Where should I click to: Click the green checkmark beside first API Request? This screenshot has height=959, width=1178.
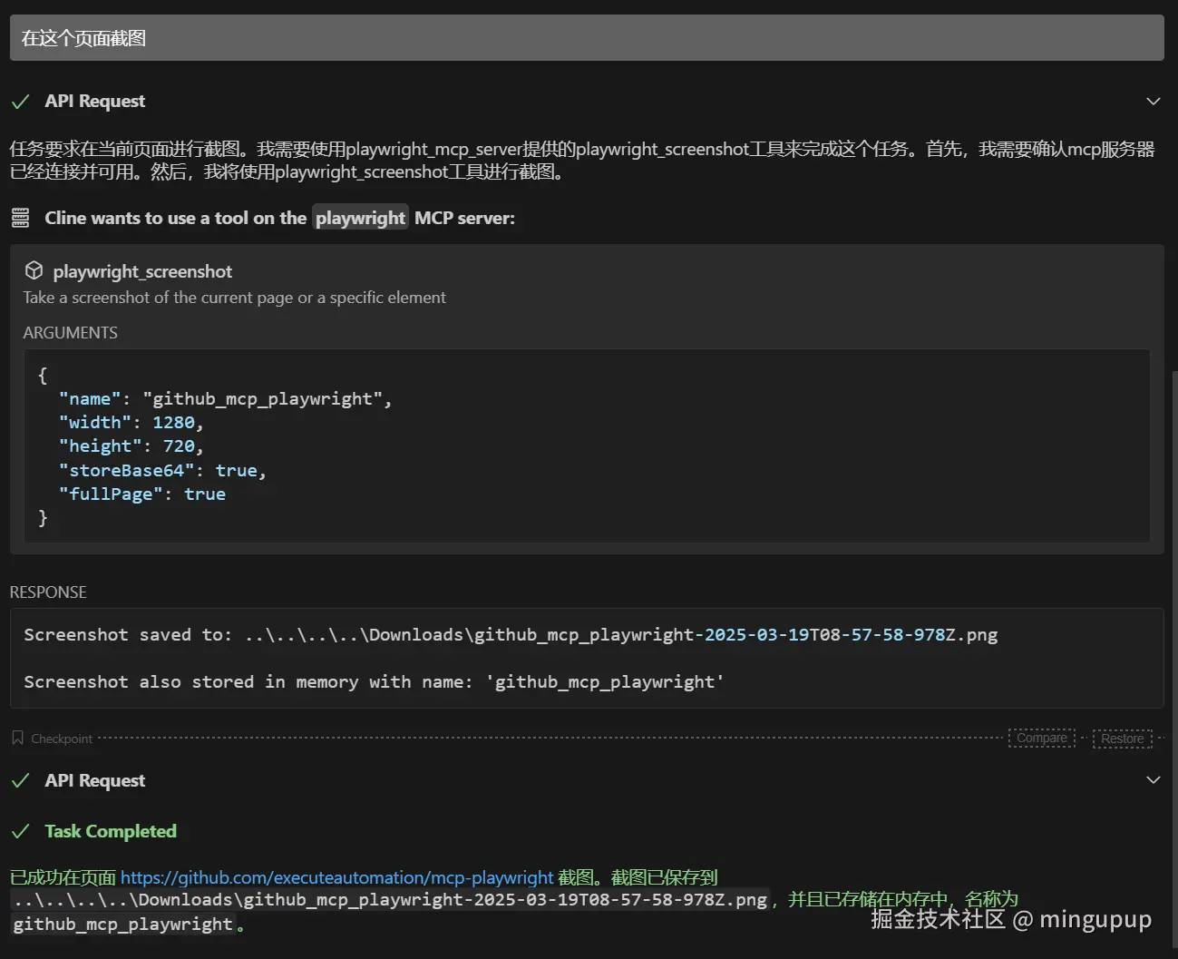[20, 102]
